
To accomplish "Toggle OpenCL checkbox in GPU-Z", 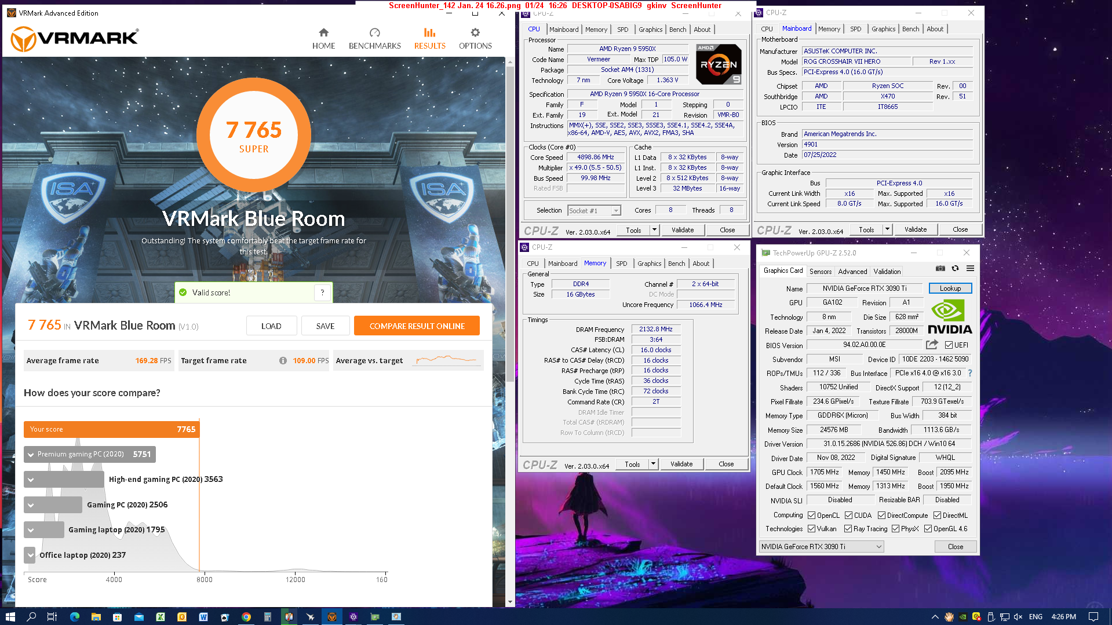I will pos(812,516).
